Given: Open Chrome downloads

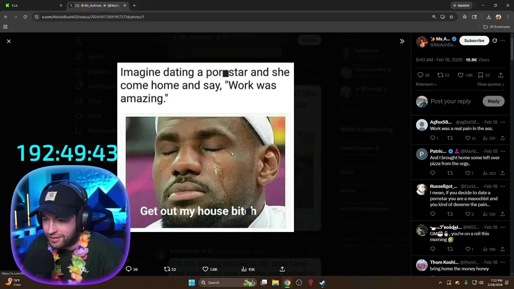Looking at the screenshot, I should [x=489, y=17].
